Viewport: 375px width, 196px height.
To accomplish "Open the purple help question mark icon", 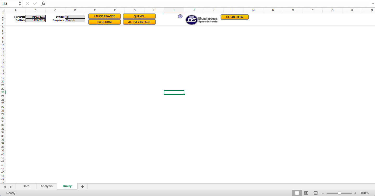I will [x=180, y=16].
